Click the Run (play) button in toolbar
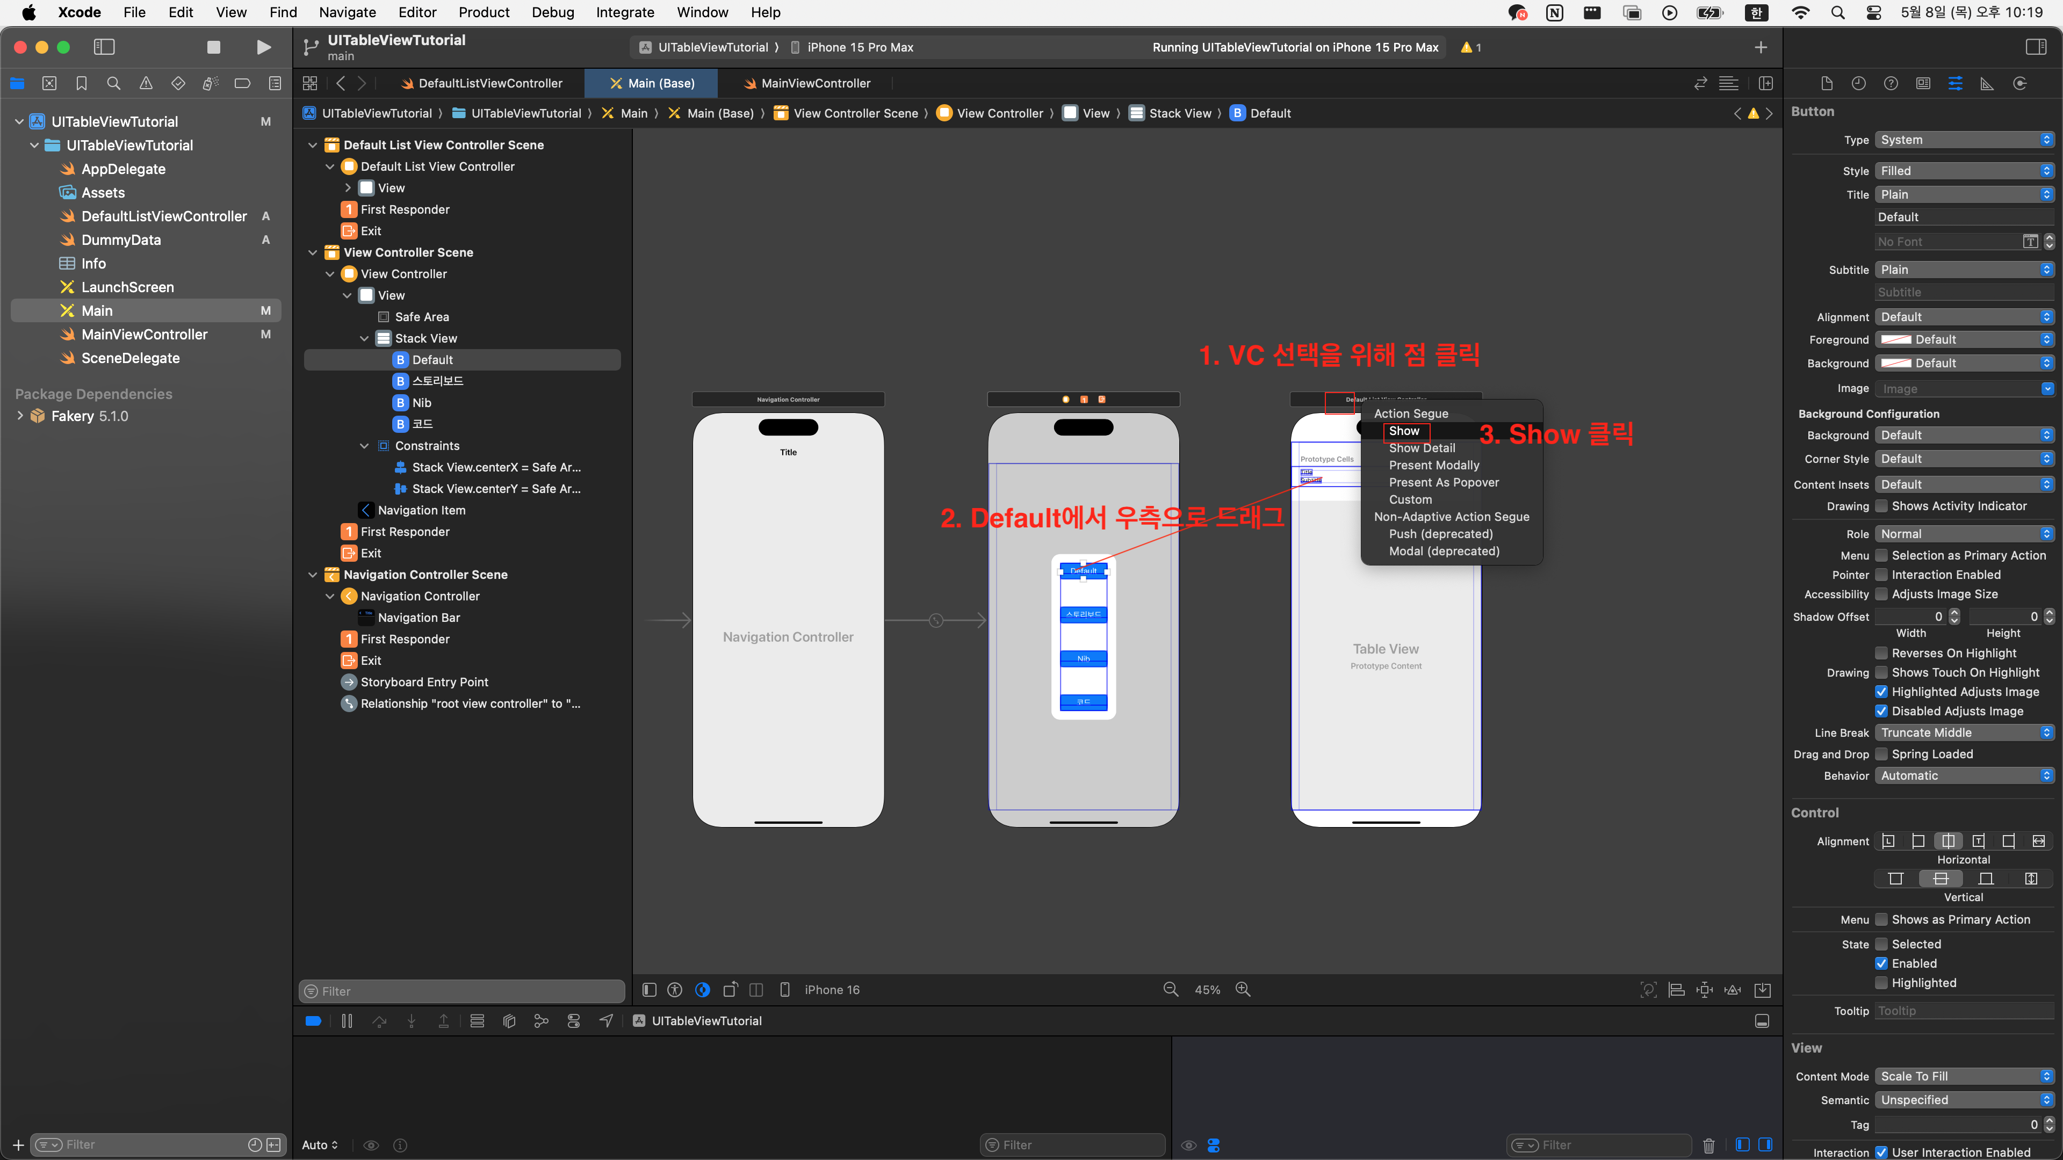Image resolution: width=2063 pixels, height=1160 pixels. [263, 47]
